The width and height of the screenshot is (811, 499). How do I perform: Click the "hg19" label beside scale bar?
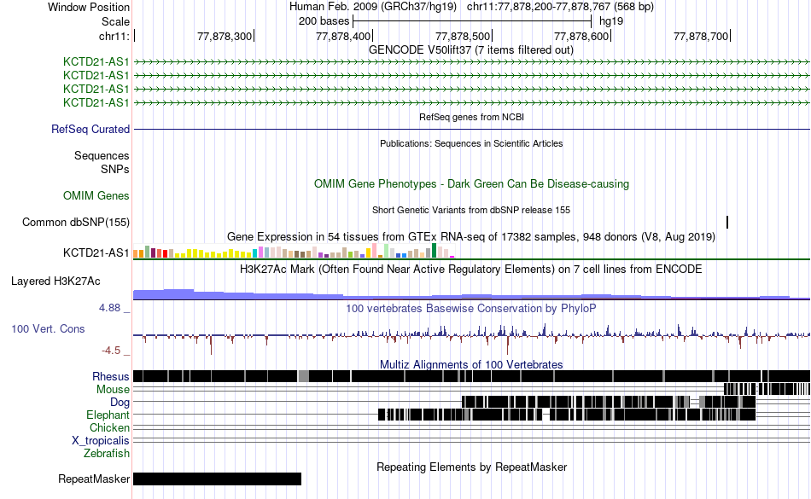pos(611,21)
